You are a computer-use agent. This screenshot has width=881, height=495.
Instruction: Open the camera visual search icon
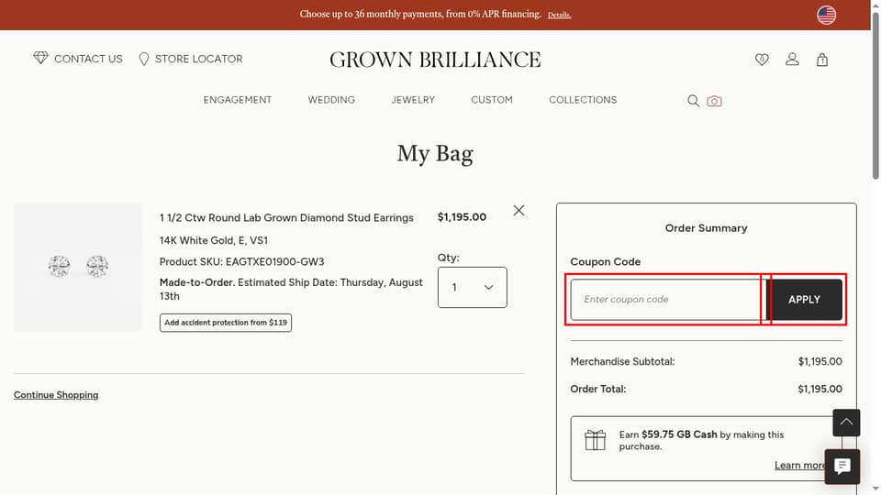tap(714, 101)
